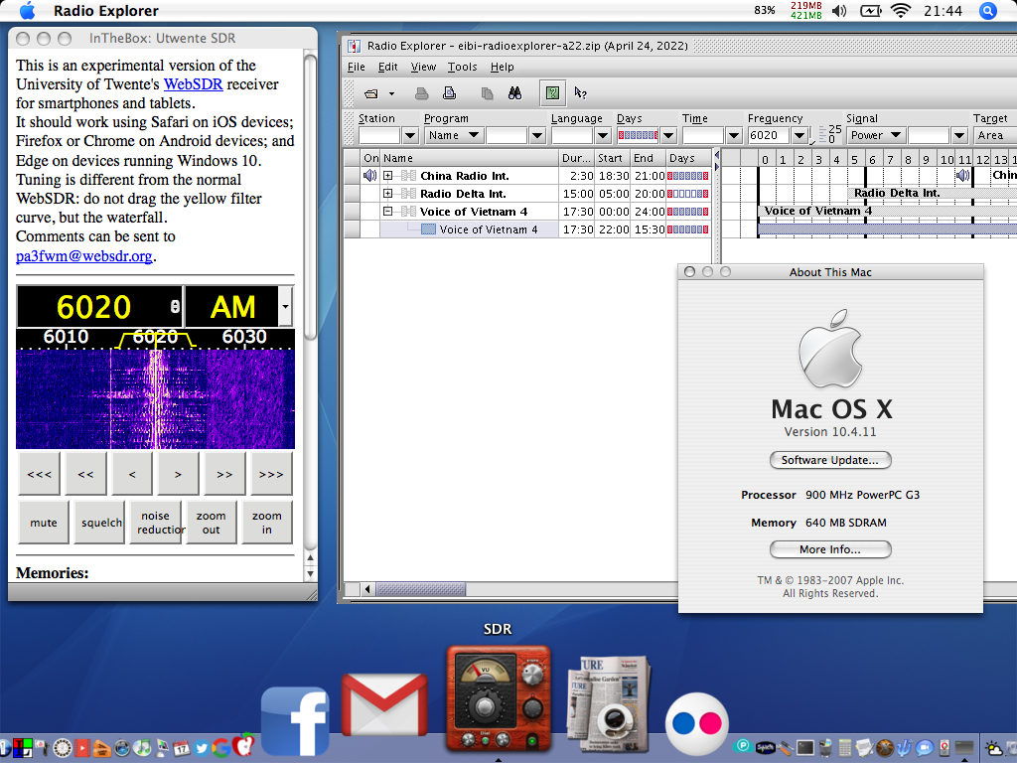Expand the China Radio Int. tree row
Viewport: 1017px width, 763px height.
388,176
